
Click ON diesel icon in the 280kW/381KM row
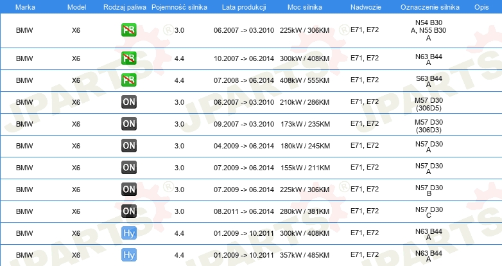coord(128,211)
